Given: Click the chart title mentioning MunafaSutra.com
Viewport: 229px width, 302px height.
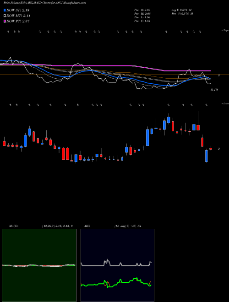Looking at the screenshot, I should (x=45, y=3).
